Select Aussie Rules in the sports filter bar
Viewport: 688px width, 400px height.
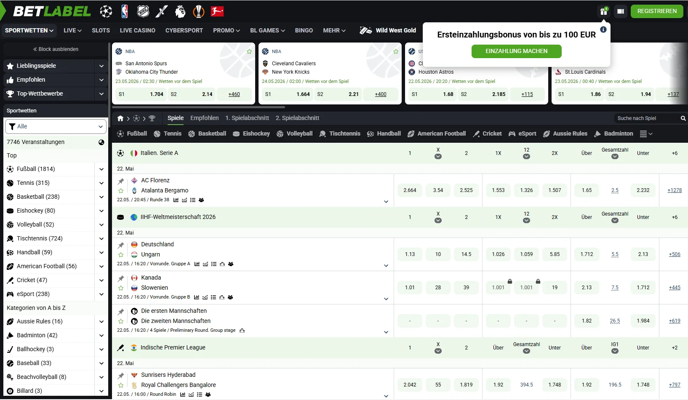[565, 134]
